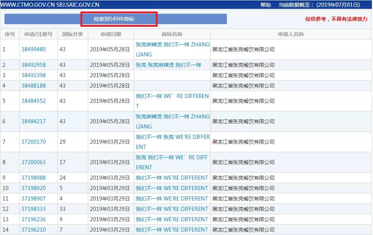This screenshot has height=235, width=373.
Task: Open registration number 38492398
Action: click(33, 75)
